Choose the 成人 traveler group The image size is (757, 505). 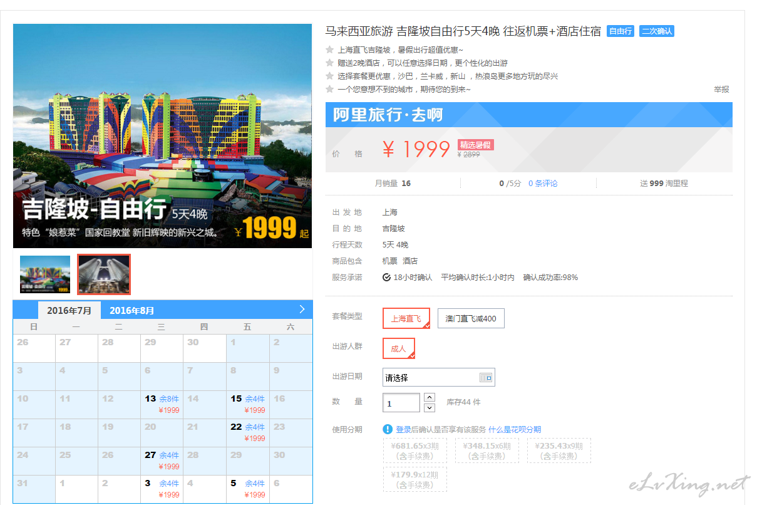(399, 348)
